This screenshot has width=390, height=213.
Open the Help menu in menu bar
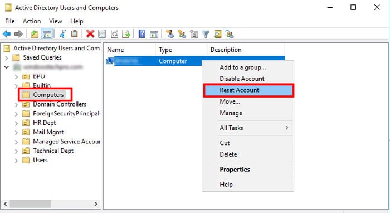77,21
